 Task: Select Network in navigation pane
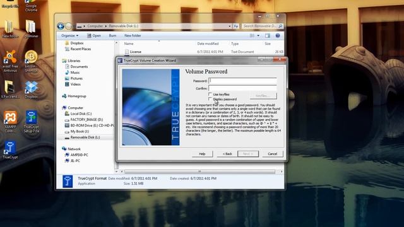(x=71, y=149)
